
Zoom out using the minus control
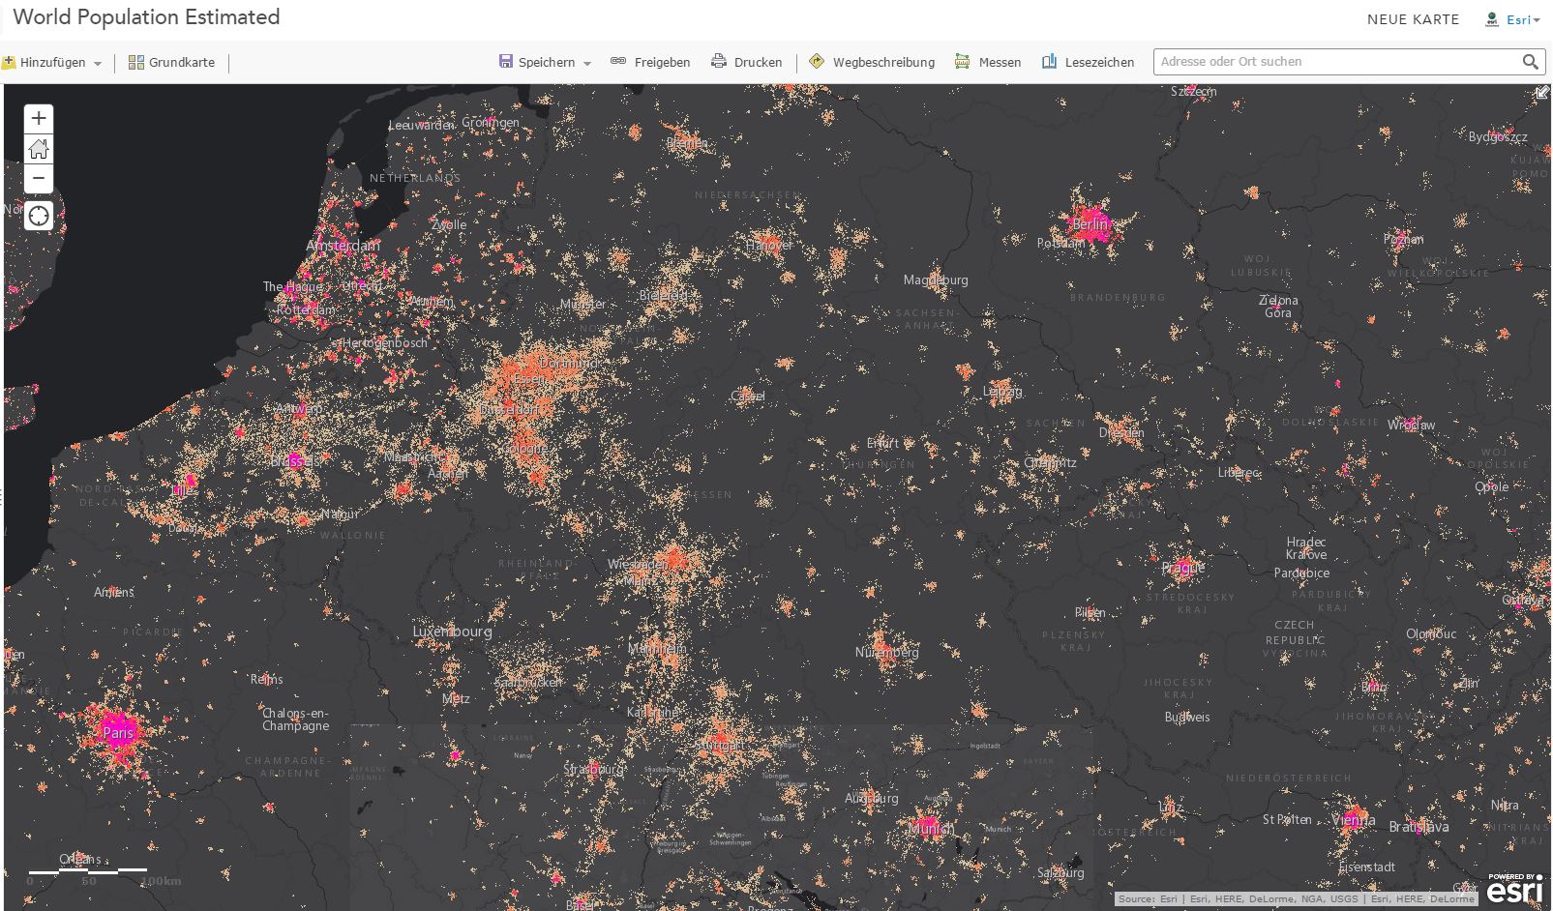point(39,178)
